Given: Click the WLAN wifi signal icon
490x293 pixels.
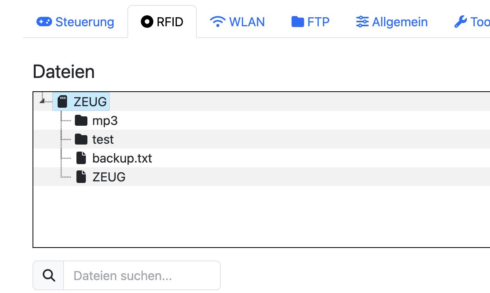Looking at the screenshot, I should tap(217, 22).
